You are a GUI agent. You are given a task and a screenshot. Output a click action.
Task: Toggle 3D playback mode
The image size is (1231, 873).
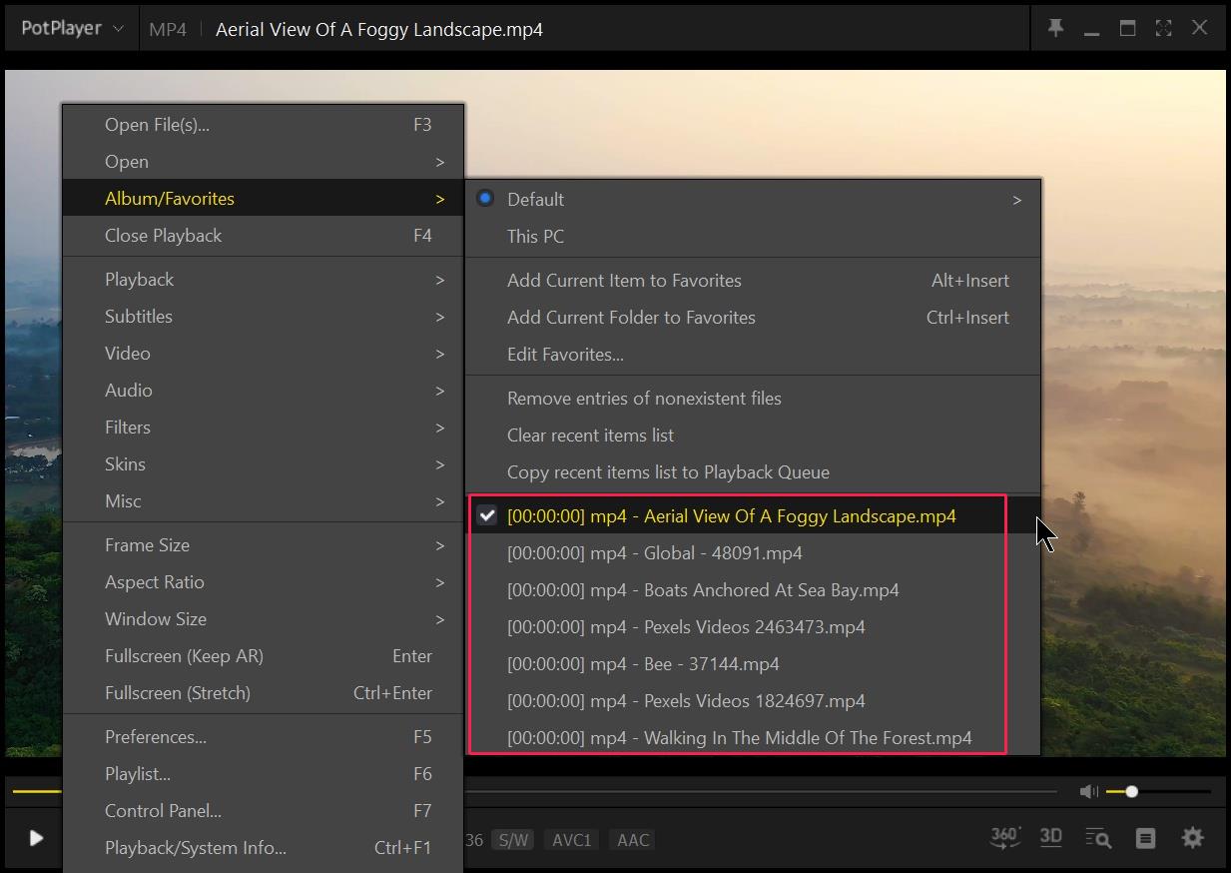1050,839
